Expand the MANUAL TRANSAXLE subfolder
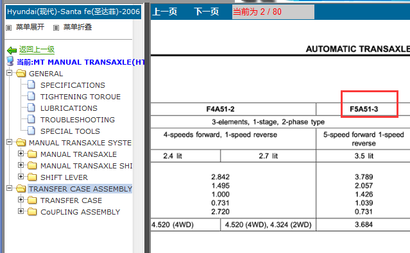The image size is (410, 253). coord(21,154)
